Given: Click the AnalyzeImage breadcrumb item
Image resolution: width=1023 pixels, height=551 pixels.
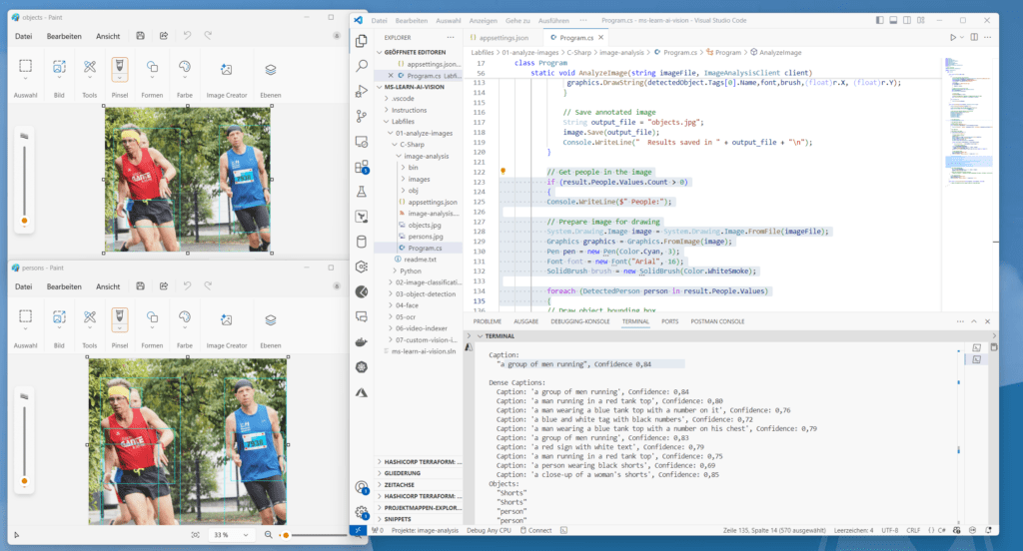Looking at the screenshot, I should 775,52.
